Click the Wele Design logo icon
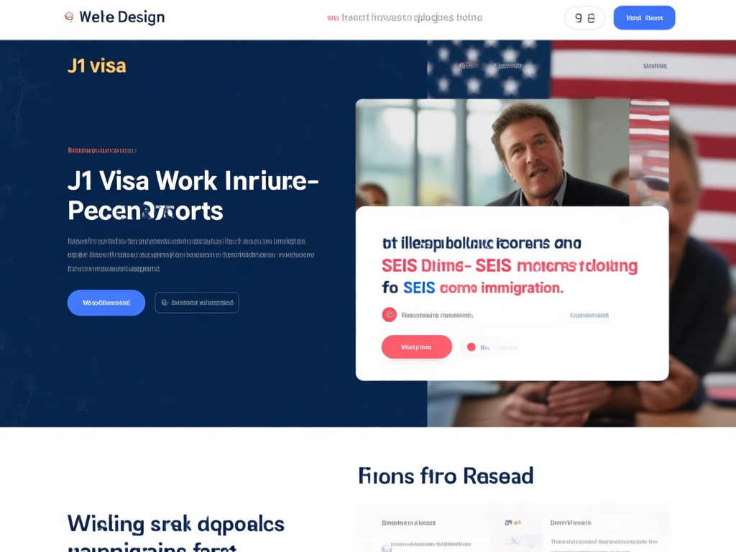The height and width of the screenshot is (552, 736). pos(69,17)
